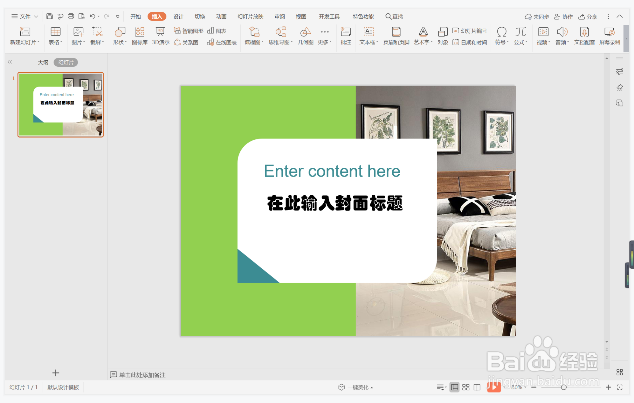Start 屏幕录制 screen recording

point(610,36)
